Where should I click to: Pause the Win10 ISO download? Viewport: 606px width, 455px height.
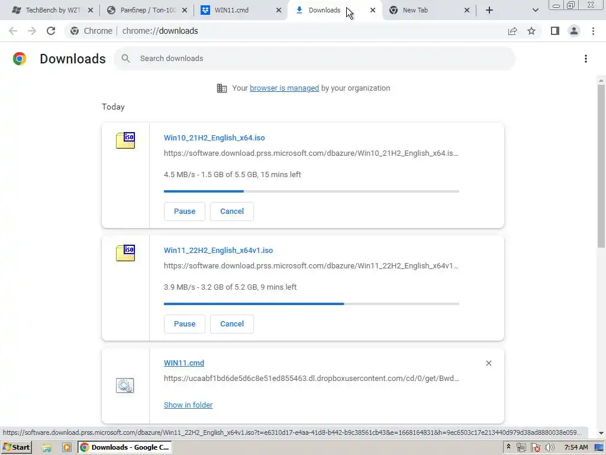point(185,212)
